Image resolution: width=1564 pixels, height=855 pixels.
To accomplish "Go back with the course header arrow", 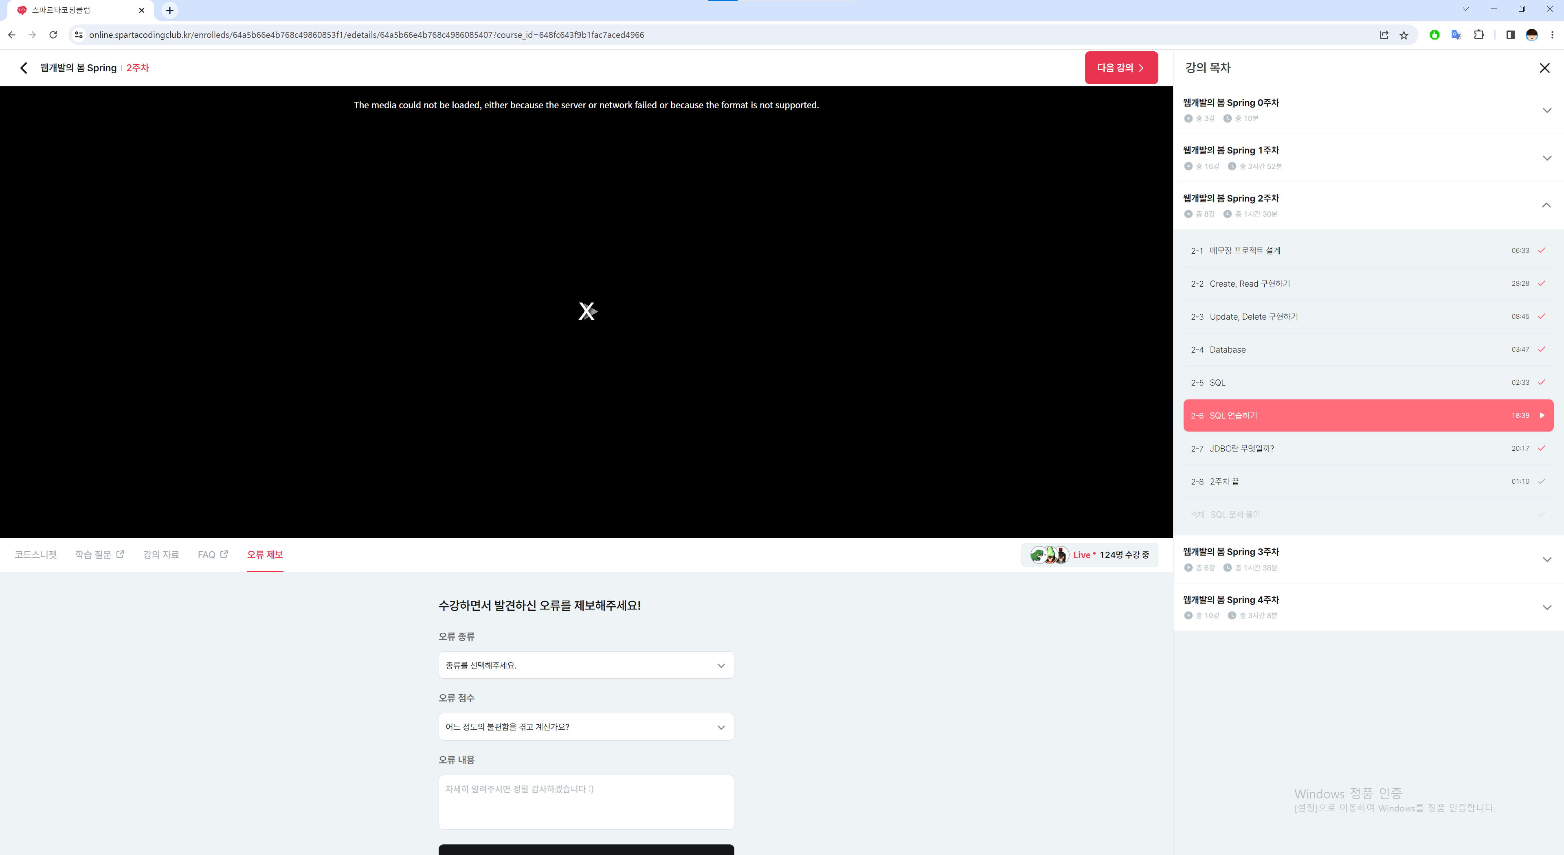I will [24, 68].
